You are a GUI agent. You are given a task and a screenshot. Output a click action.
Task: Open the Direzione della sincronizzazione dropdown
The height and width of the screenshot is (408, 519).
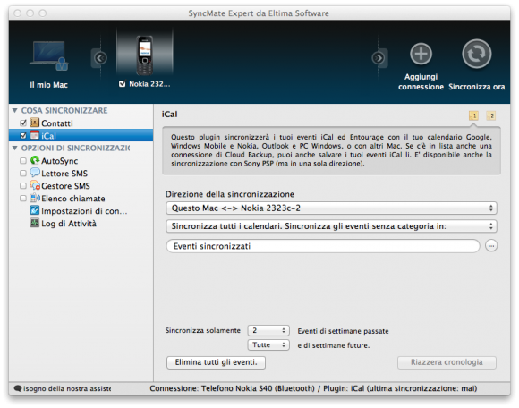click(x=331, y=208)
